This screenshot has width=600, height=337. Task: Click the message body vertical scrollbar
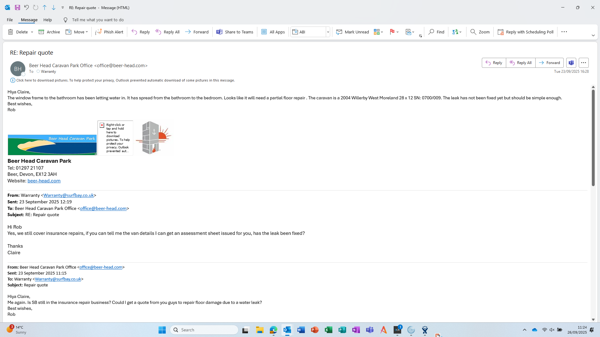[593, 137]
